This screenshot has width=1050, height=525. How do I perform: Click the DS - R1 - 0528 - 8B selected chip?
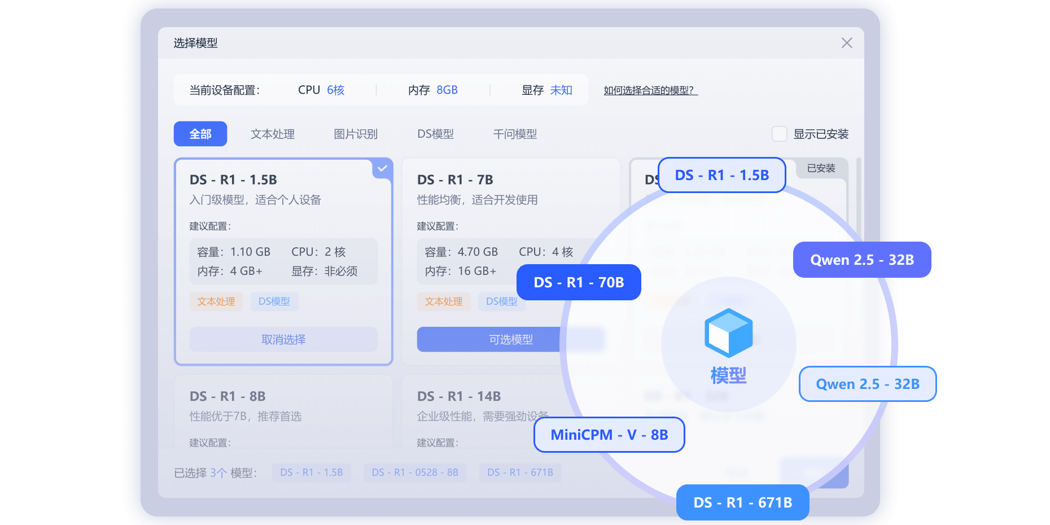coord(415,473)
